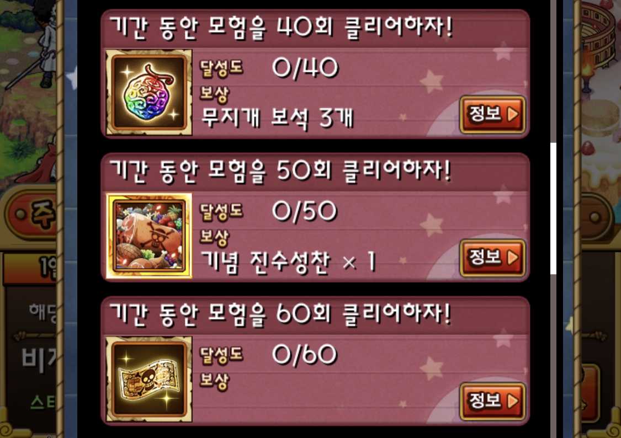Tap the commemorative feast meat reward icon
Viewport: 621px width, 438px height.
click(149, 236)
